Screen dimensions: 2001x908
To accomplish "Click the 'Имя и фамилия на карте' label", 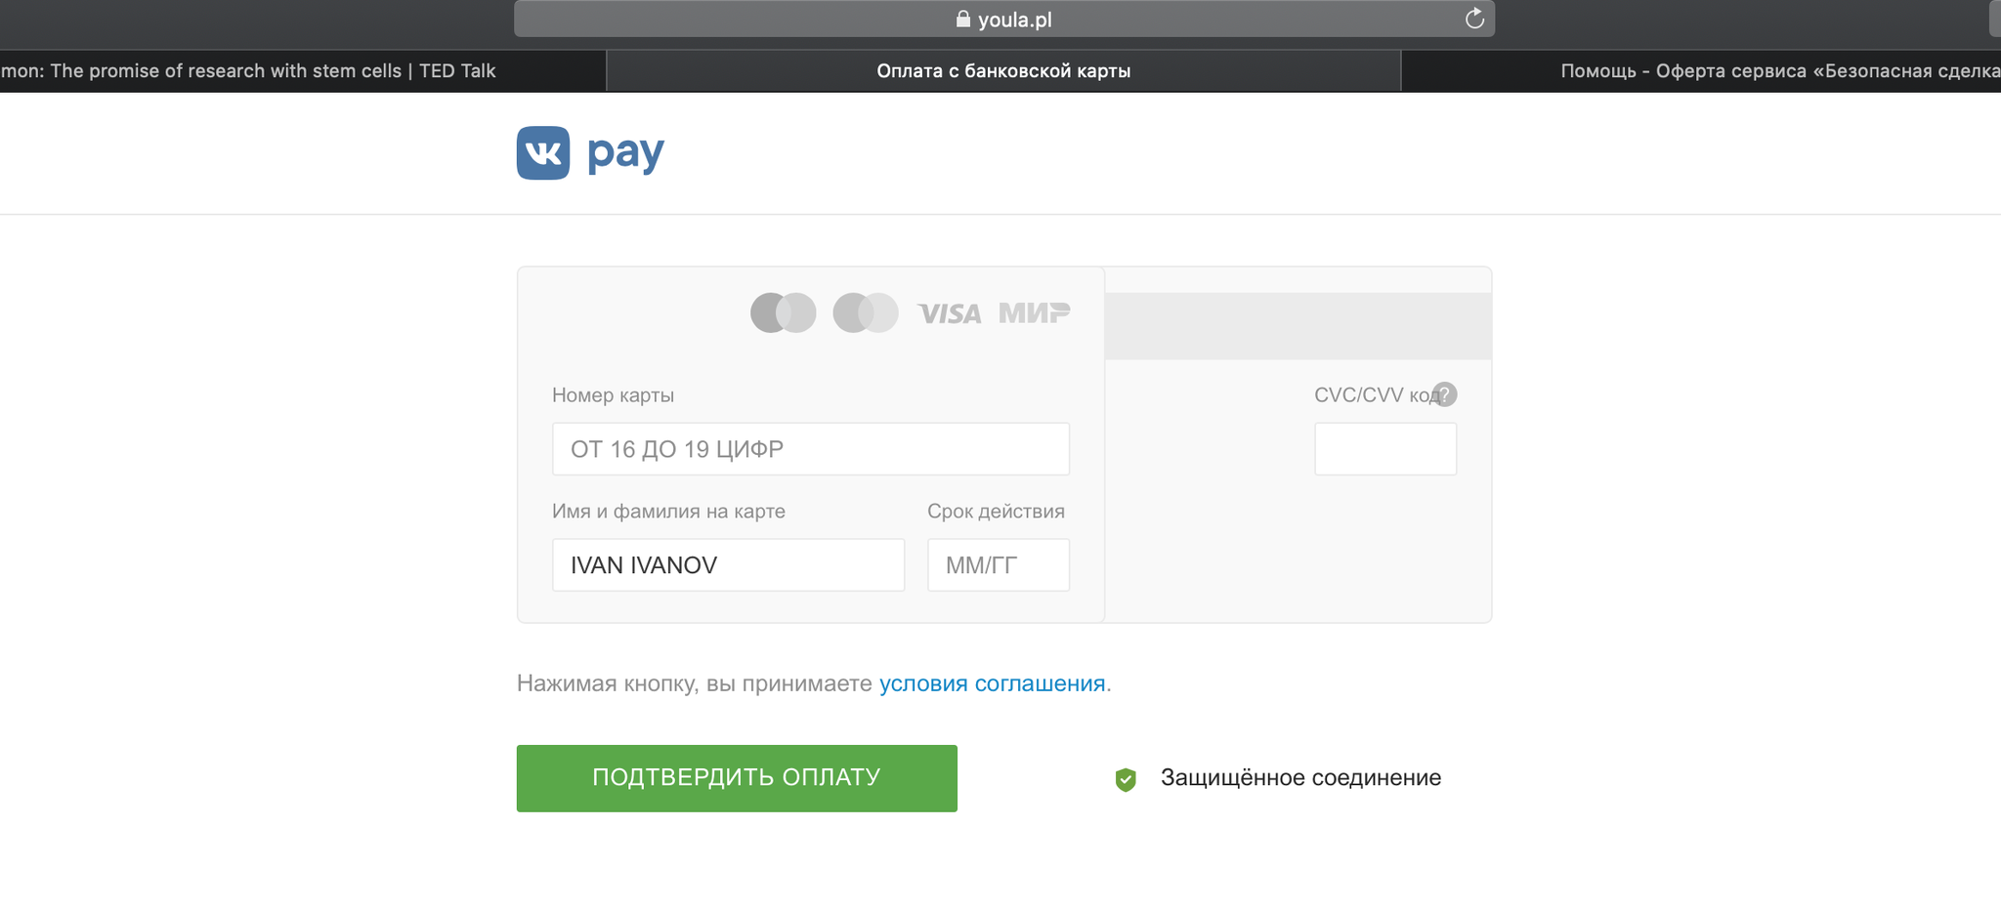I will point(668,512).
